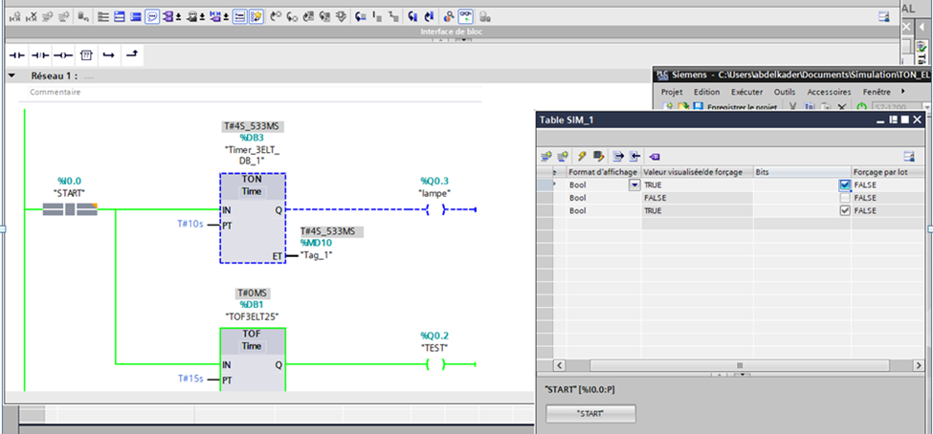
Task: Click the cut scissors icon in PLCSIM
Action: tap(793, 107)
